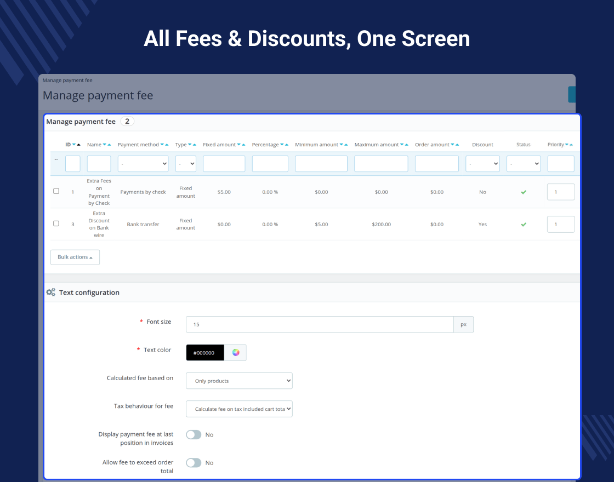
Task: Expand the Bulk actions menu
Action: coord(75,257)
